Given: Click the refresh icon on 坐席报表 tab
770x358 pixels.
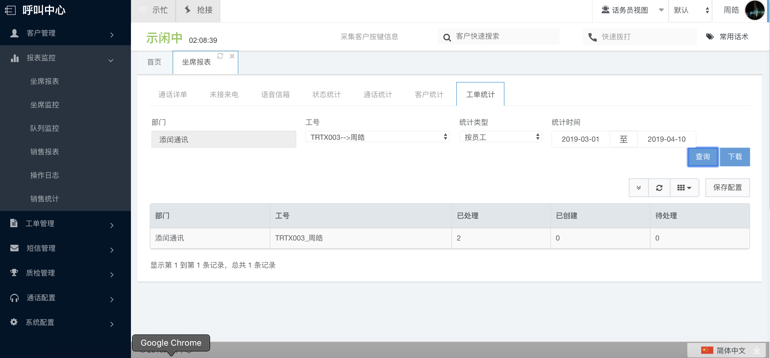Looking at the screenshot, I should pos(220,56).
